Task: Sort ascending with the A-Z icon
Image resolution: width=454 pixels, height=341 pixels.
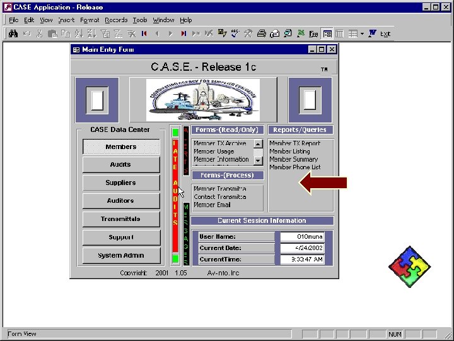Action: tap(78, 33)
